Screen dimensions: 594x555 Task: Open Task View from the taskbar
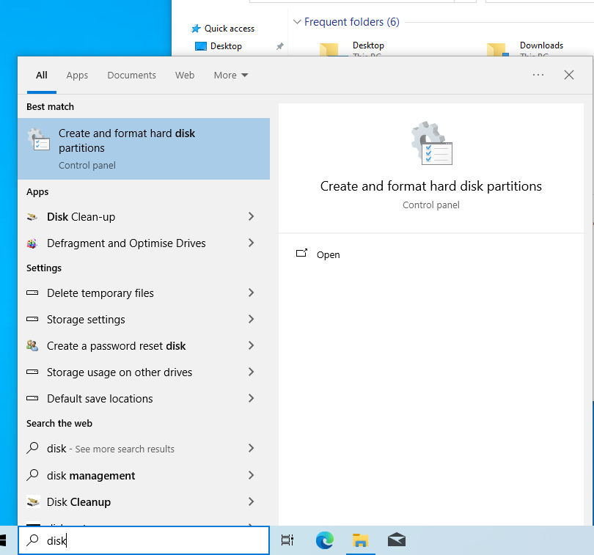(x=287, y=540)
